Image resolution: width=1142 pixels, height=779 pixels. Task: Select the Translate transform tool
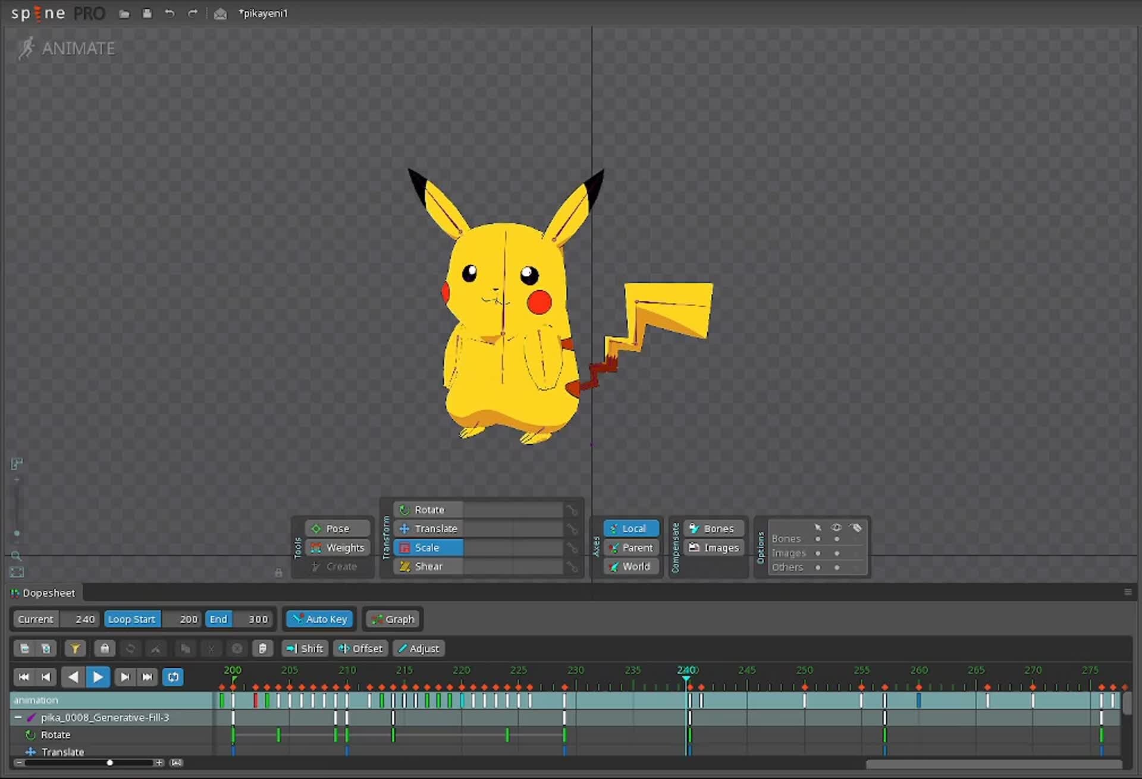(434, 528)
